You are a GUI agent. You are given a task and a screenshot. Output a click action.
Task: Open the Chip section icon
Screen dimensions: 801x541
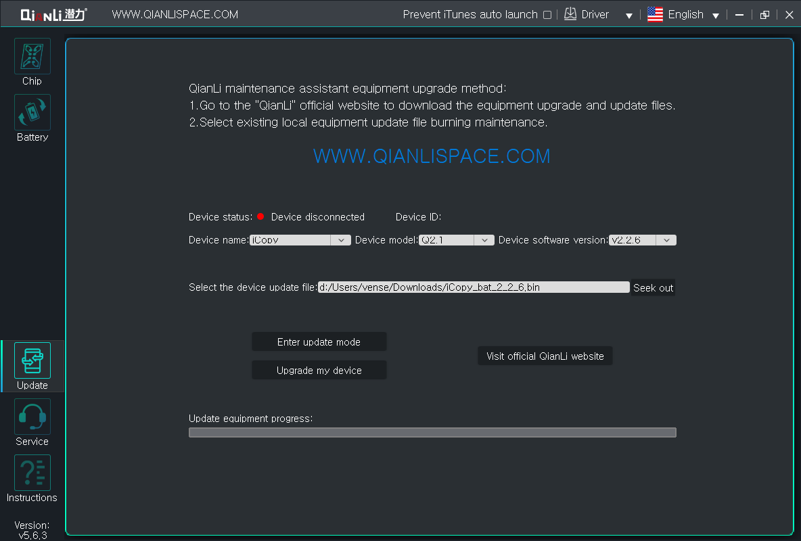tap(32, 56)
